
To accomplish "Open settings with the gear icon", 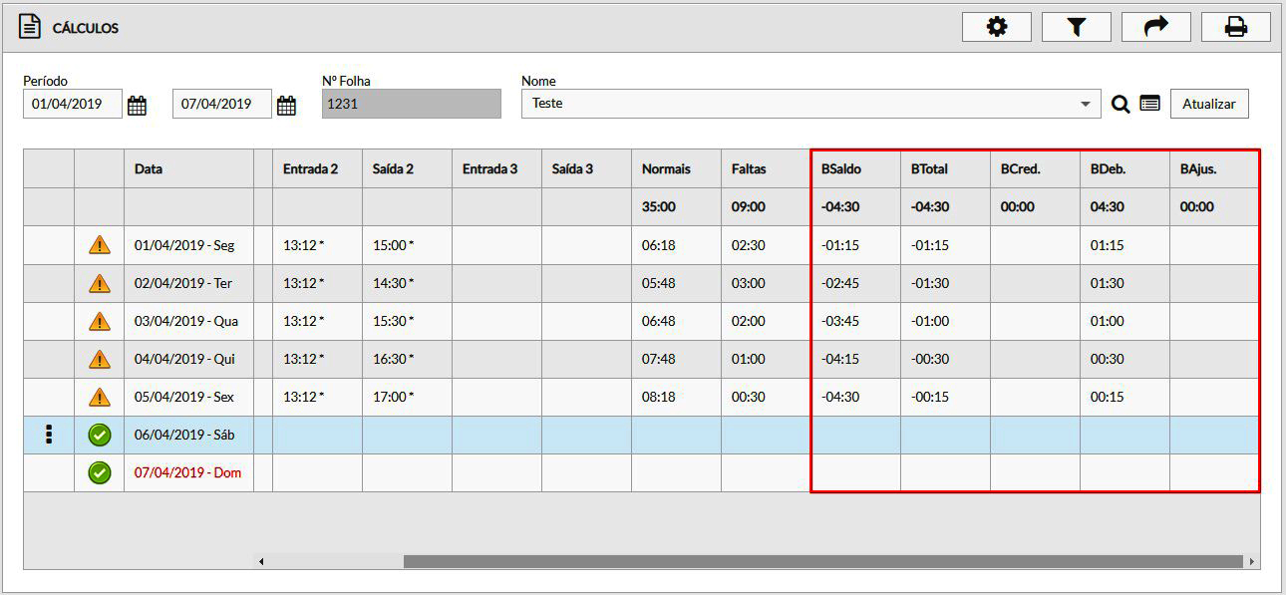I will click(996, 27).
